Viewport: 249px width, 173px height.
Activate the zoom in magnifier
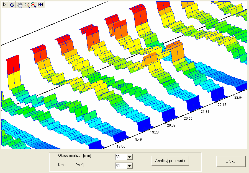pyautogui.click(x=27, y=5)
